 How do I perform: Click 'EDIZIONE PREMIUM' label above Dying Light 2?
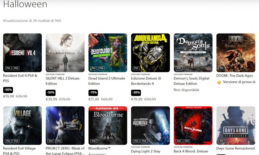pos(141,147)
